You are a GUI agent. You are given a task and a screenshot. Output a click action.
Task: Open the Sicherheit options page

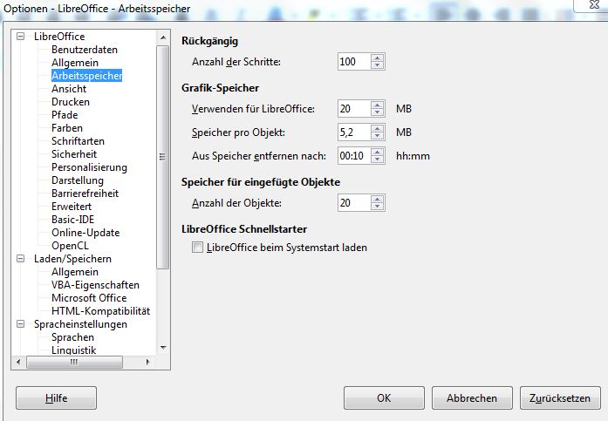tap(74, 154)
